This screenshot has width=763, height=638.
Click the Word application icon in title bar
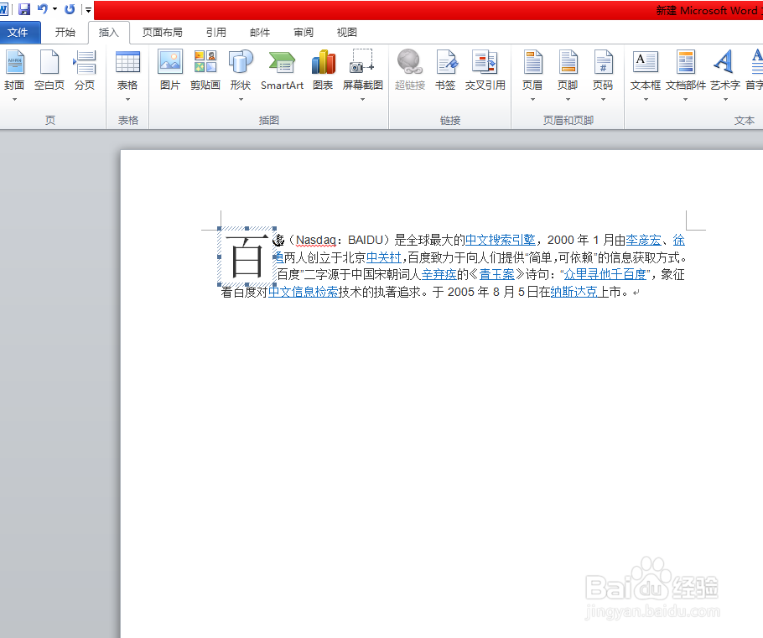tap(4, 9)
